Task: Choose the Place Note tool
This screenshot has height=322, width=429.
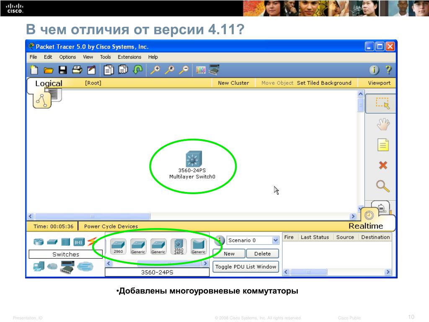Action: coord(383,145)
